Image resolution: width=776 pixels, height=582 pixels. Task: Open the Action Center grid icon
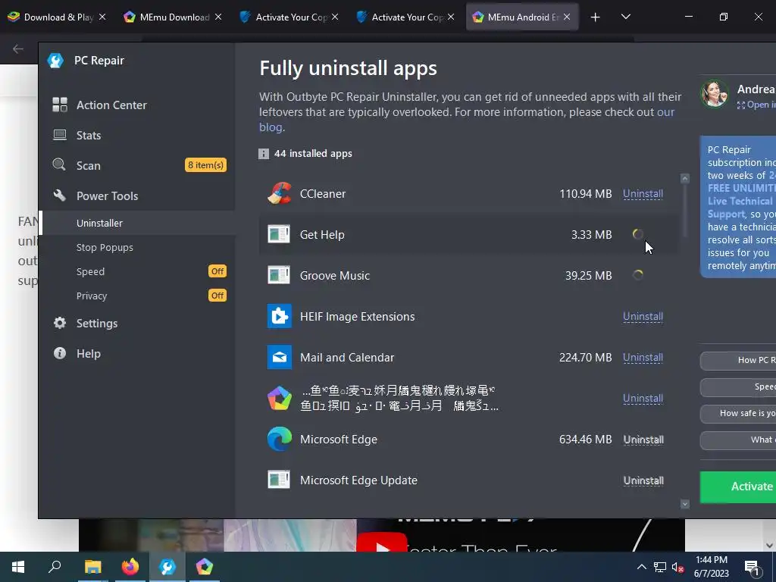60,105
